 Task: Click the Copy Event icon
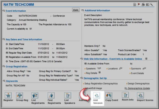109,95
